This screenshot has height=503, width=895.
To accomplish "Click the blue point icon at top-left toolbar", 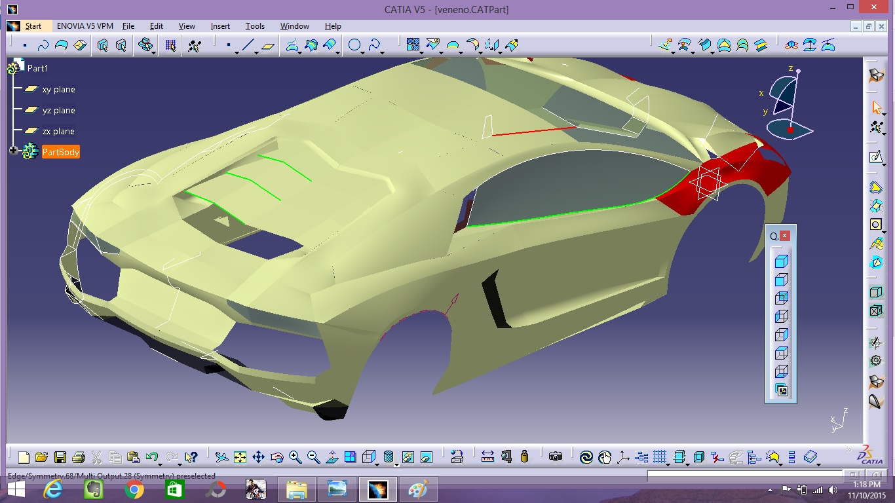I will (25, 45).
